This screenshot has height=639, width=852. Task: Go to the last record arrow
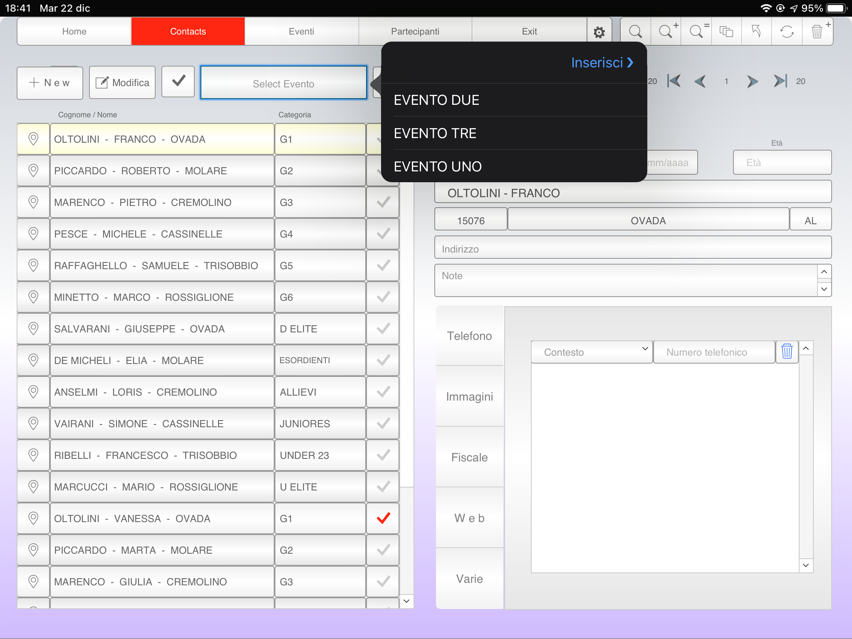[780, 81]
